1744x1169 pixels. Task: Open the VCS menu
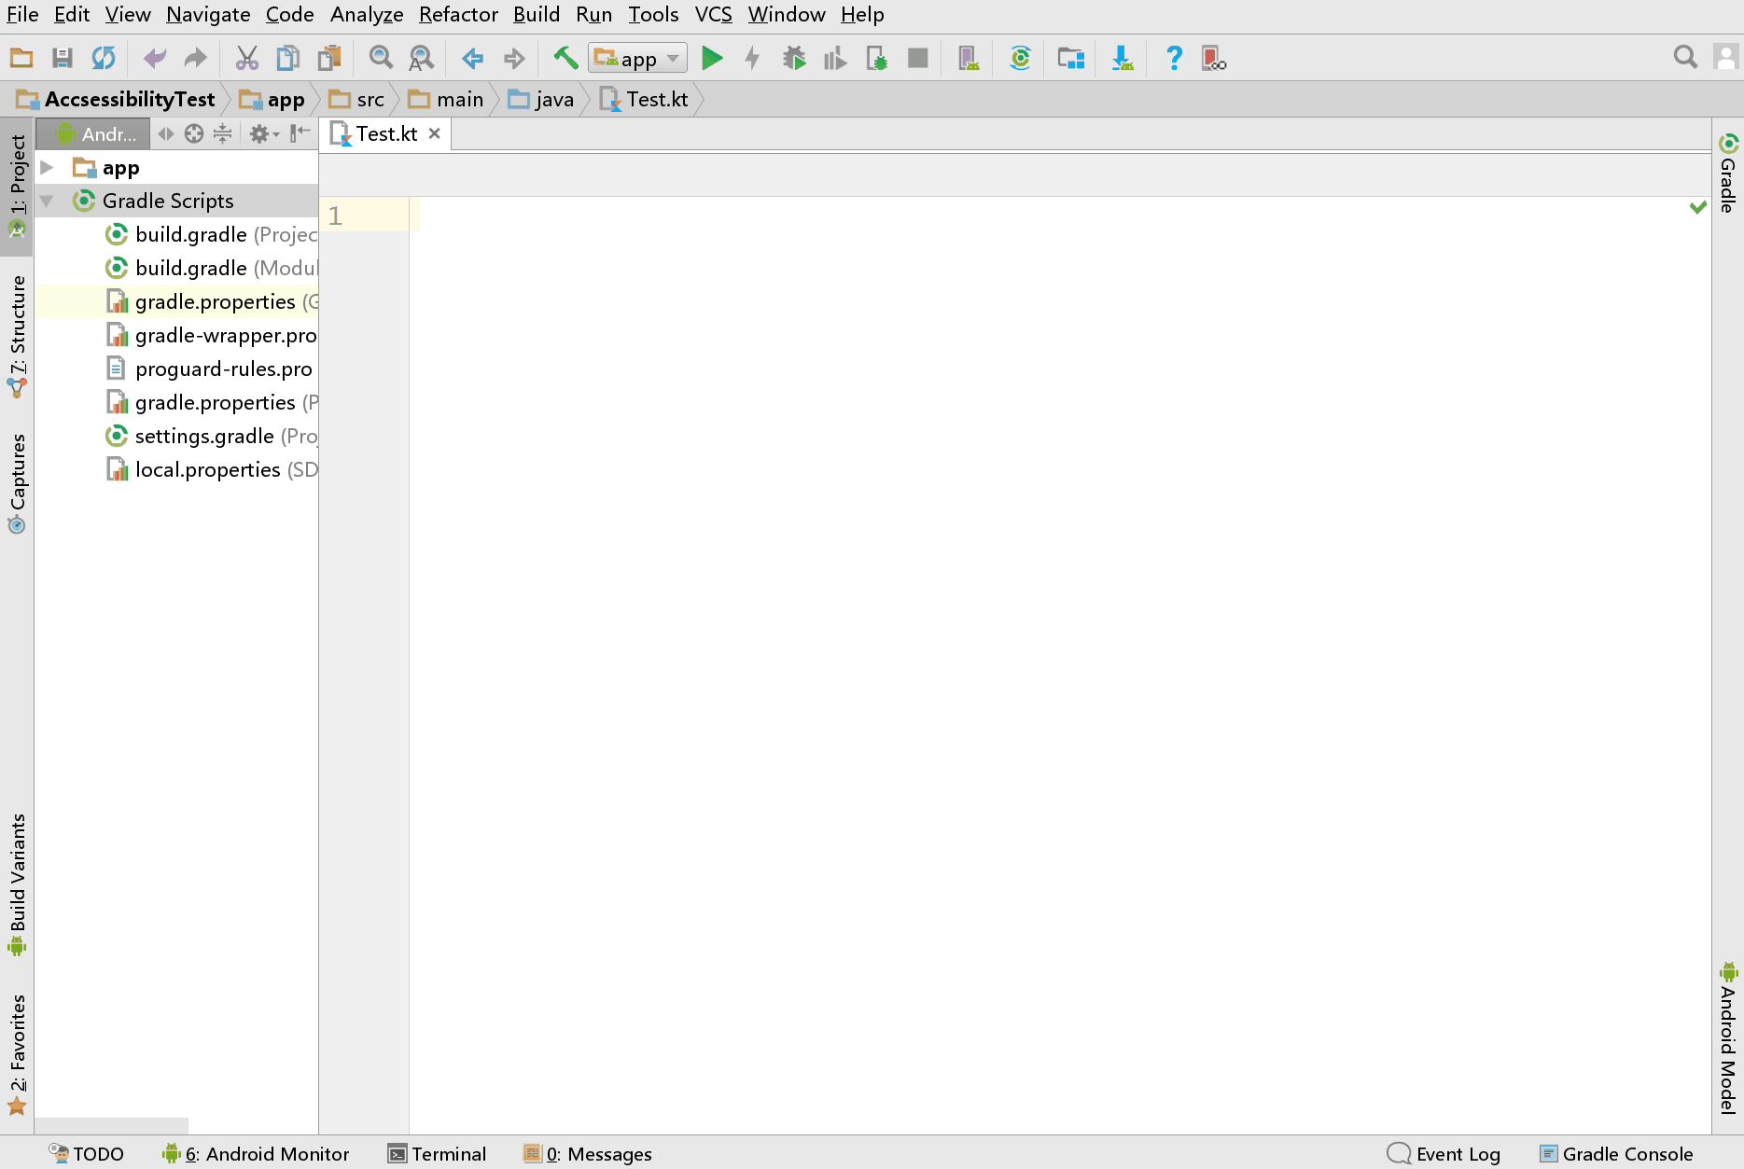pos(713,15)
